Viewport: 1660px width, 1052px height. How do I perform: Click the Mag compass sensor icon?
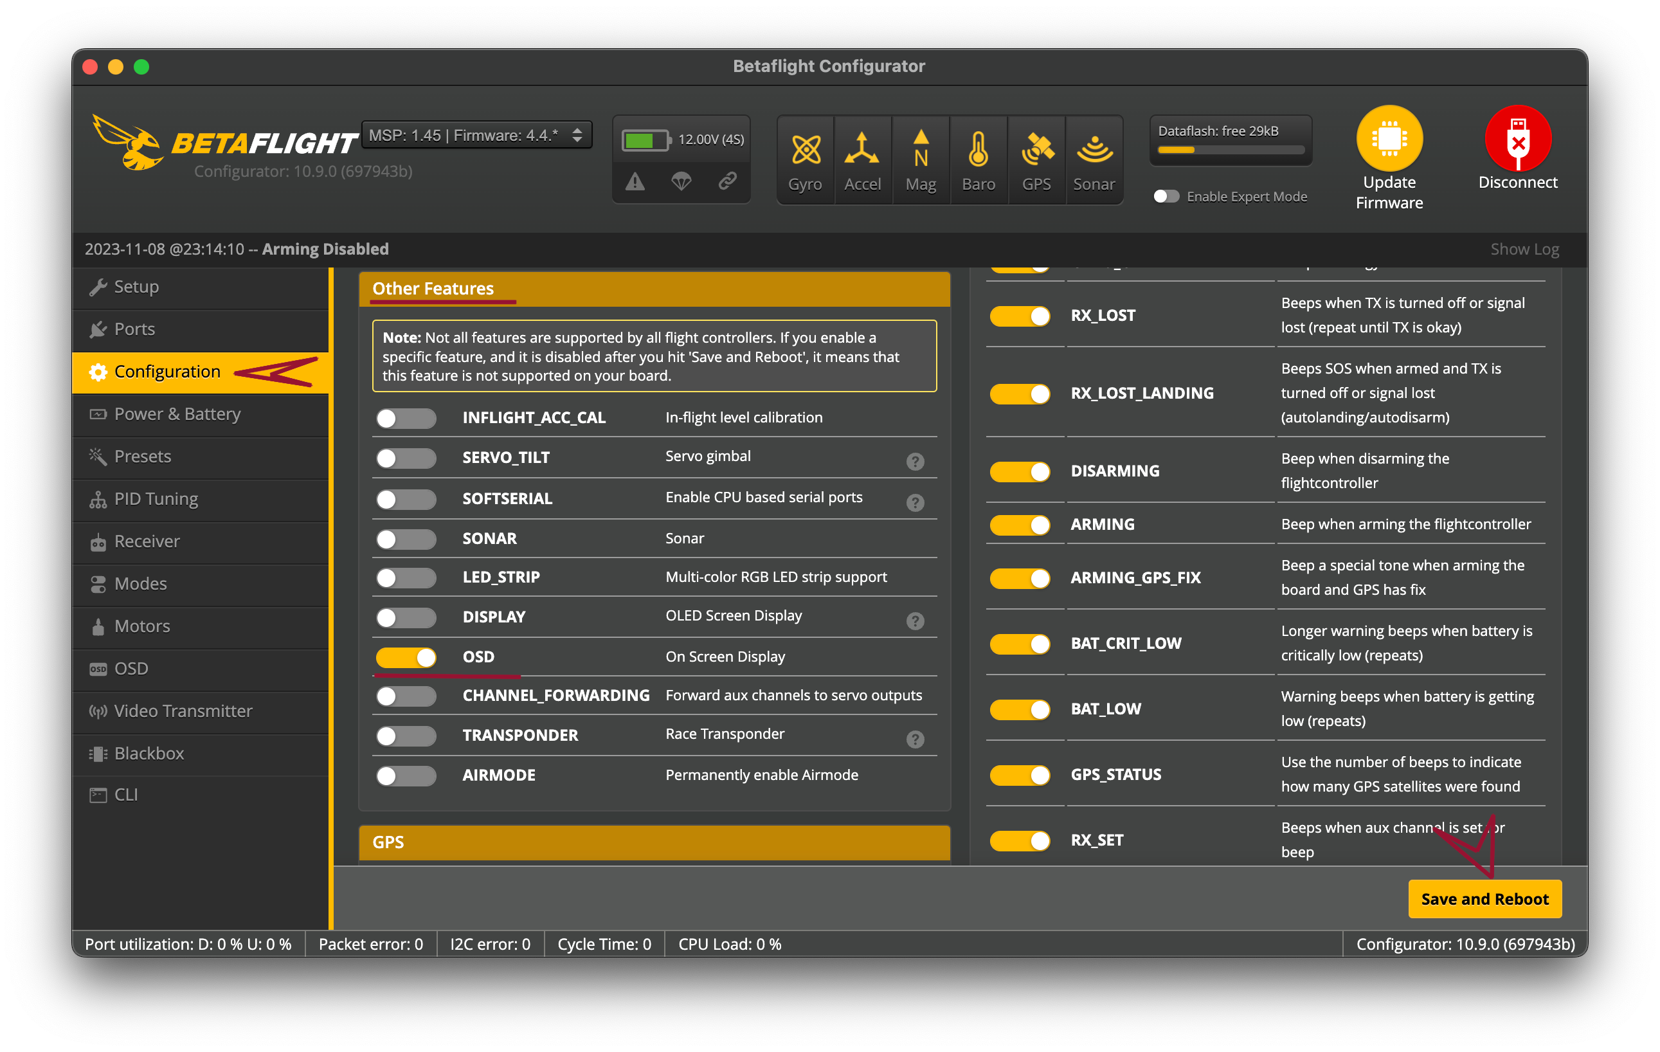(920, 160)
